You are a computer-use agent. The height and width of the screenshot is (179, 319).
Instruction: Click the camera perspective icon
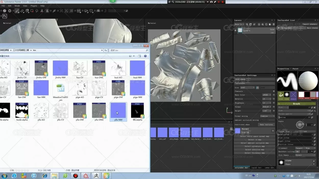tap(86, 11)
